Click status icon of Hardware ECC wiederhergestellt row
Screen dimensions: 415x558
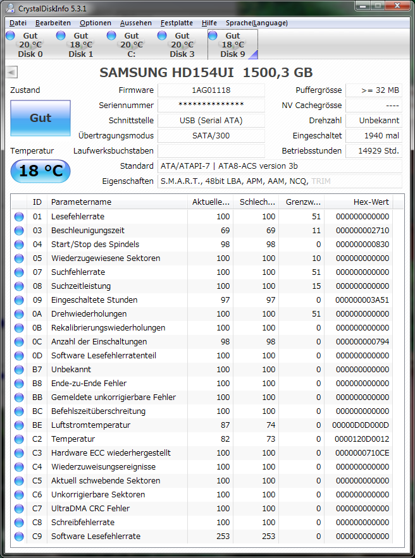19,452
